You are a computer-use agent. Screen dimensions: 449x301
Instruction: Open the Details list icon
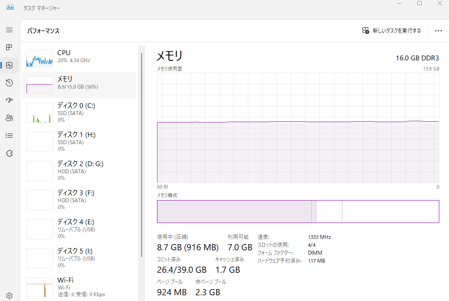click(9, 136)
